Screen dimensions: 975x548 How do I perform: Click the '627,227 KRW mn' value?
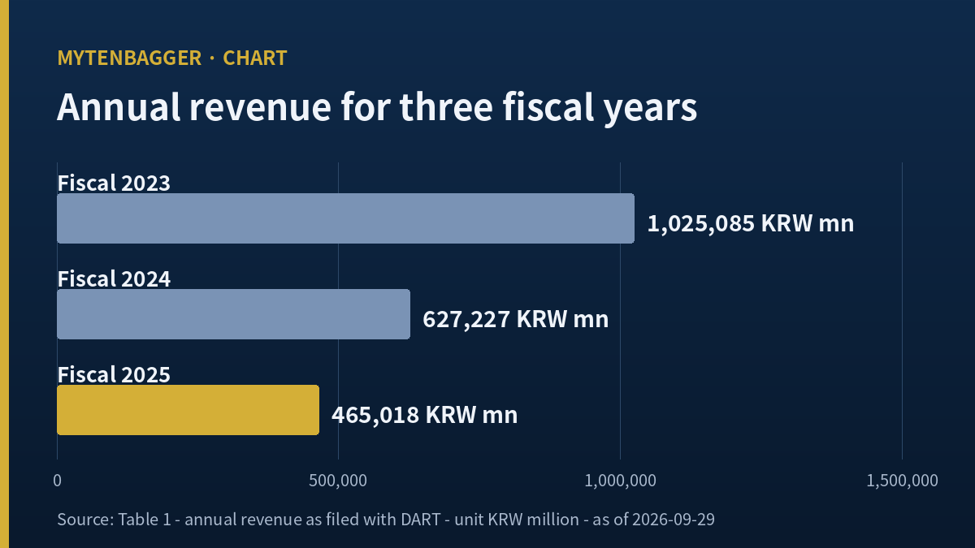coord(516,319)
